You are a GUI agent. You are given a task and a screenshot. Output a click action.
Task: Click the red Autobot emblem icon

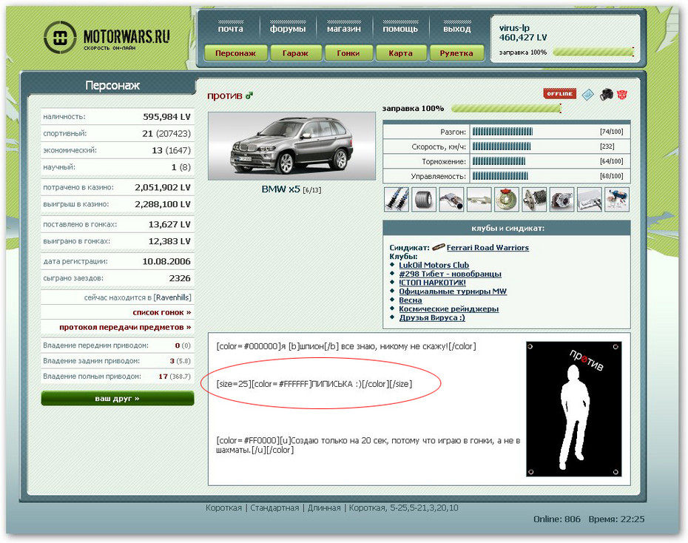click(622, 94)
